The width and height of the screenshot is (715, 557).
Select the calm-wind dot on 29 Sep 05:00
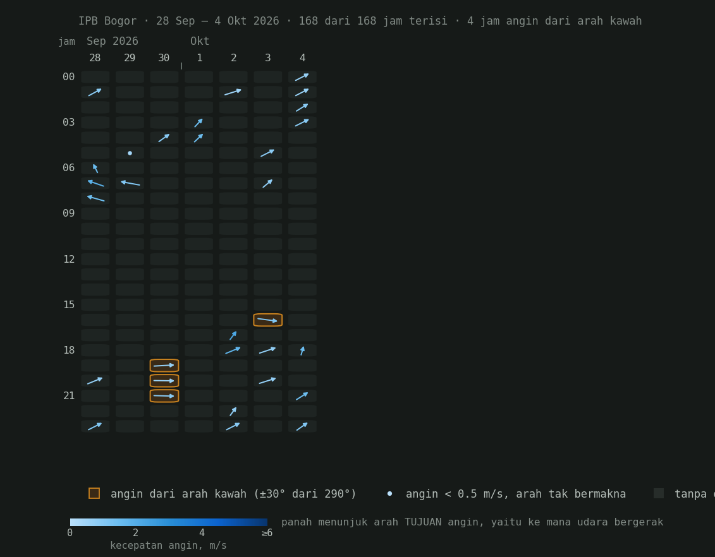tap(130, 153)
